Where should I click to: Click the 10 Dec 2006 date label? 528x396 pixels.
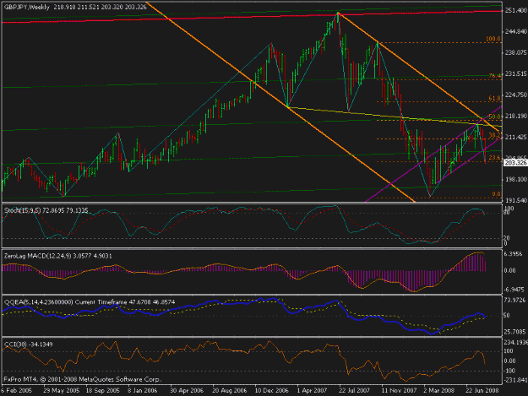pos(271,390)
